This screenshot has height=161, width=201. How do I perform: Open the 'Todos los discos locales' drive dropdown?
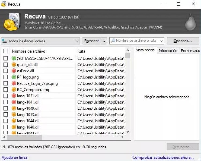pyautogui.click(x=40, y=41)
